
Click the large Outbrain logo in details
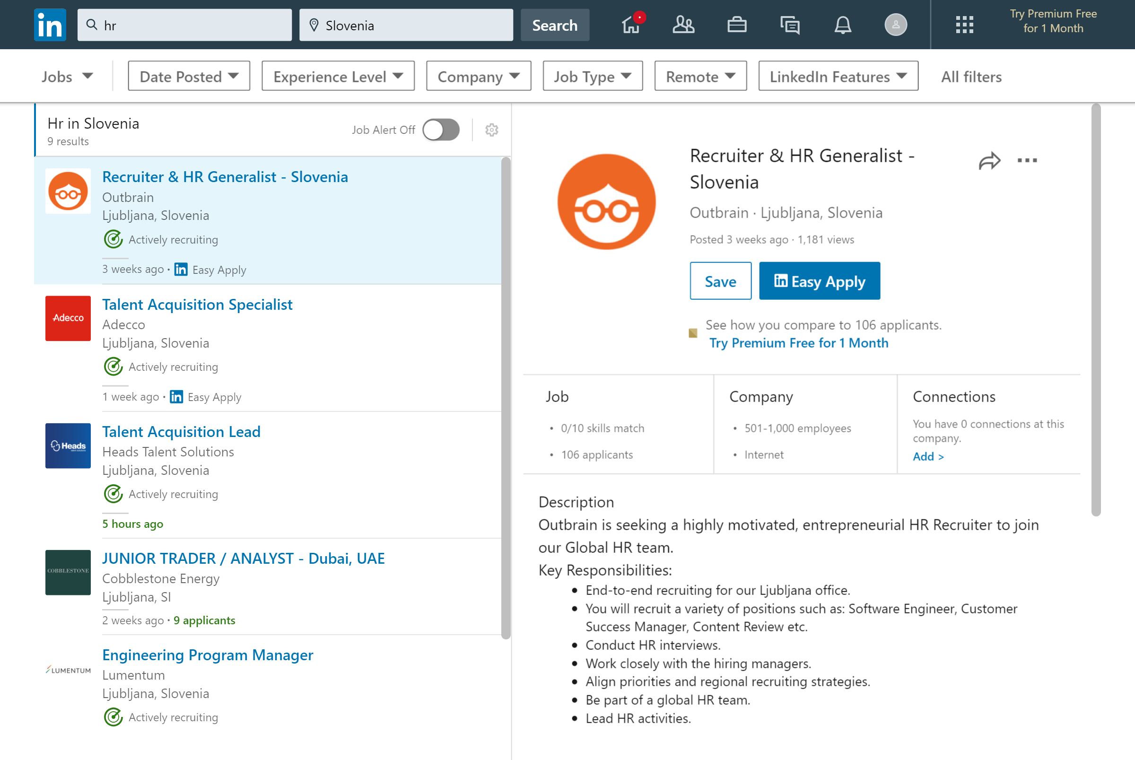606,201
